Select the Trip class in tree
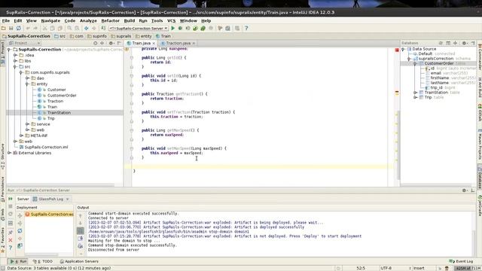Image resolution: width=482 pixels, height=271 pixels. (50, 118)
